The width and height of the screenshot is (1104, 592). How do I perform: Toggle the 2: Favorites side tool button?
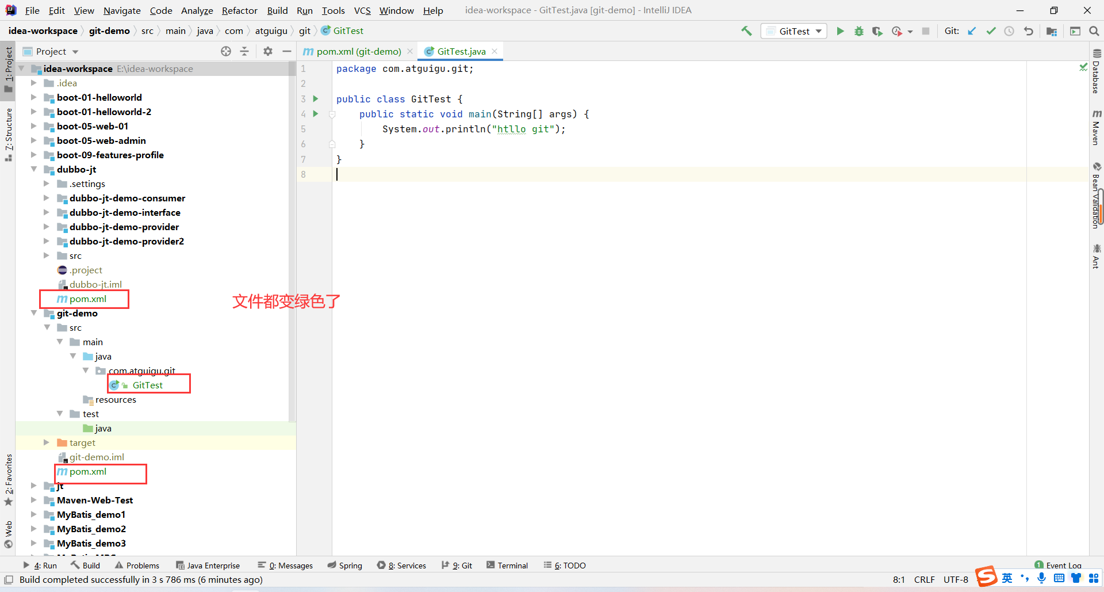pyautogui.click(x=9, y=480)
